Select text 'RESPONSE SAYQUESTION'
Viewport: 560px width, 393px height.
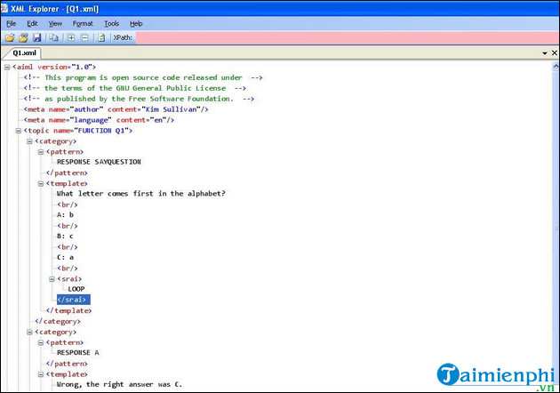99,162
